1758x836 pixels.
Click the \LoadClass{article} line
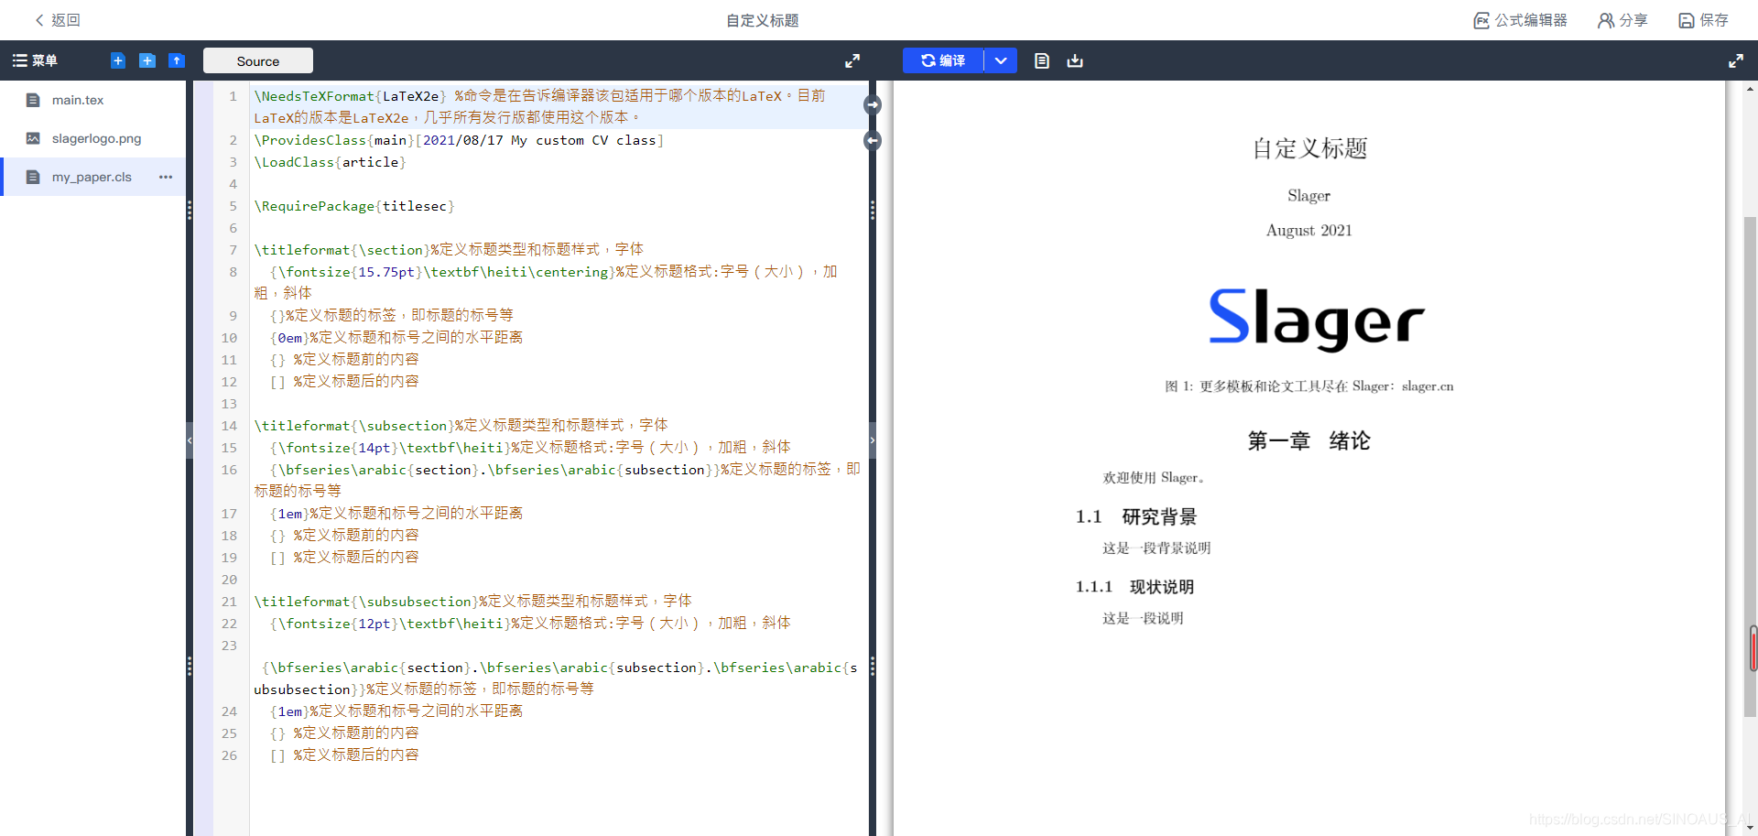330,162
